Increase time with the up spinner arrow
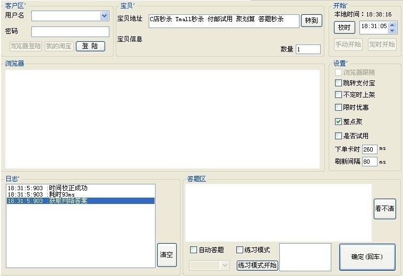The image size is (403, 276). (392, 25)
